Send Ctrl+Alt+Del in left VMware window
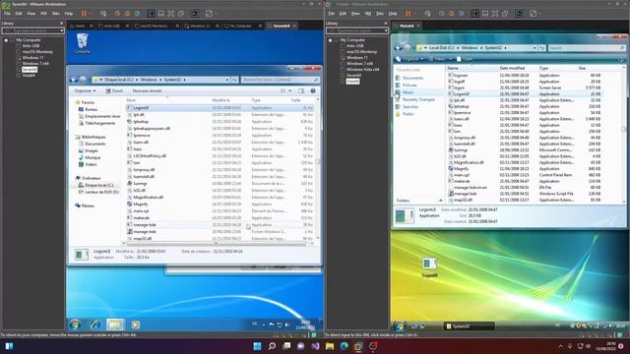This screenshot has height=354, width=630. (103, 13)
